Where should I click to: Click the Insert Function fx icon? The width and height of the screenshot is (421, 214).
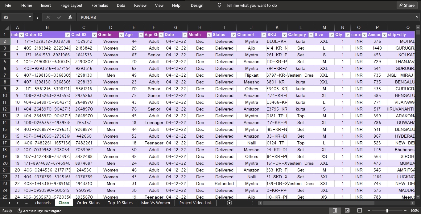(70, 17)
